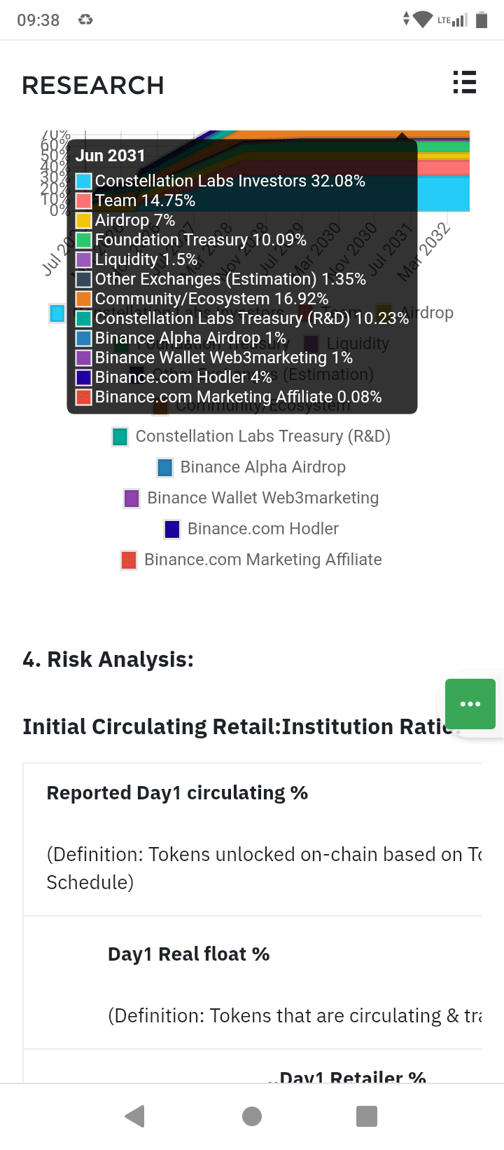Toggle Binance Alpha Airdrop legend series

point(262,467)
